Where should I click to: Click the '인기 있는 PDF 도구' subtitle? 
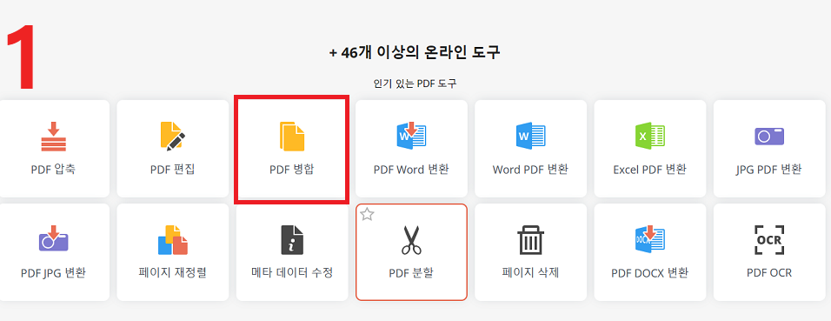tap(415, 84)
